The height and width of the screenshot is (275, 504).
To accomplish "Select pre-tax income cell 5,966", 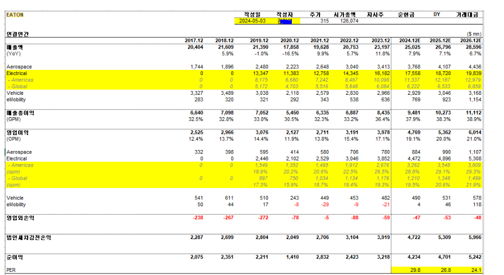I will pyautogui.click(x=475, y=238).
